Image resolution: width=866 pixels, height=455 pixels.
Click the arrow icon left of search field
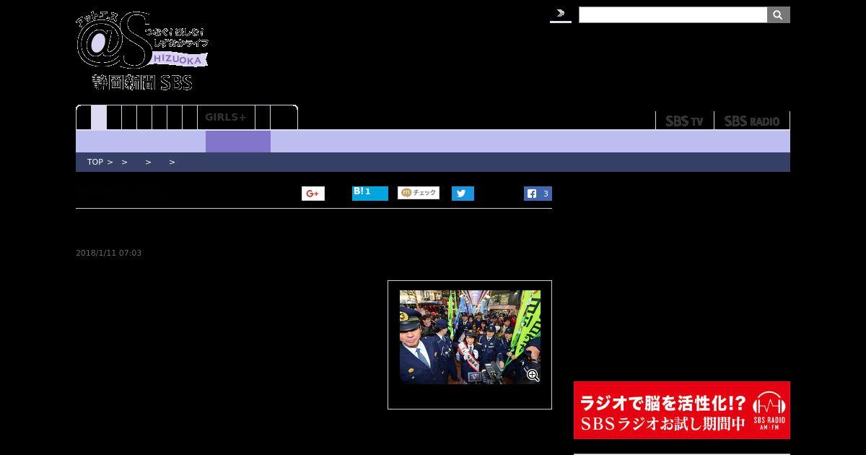pos(561,14)
